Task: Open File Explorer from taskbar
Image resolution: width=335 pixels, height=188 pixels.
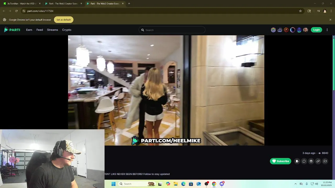Action: 176,184
